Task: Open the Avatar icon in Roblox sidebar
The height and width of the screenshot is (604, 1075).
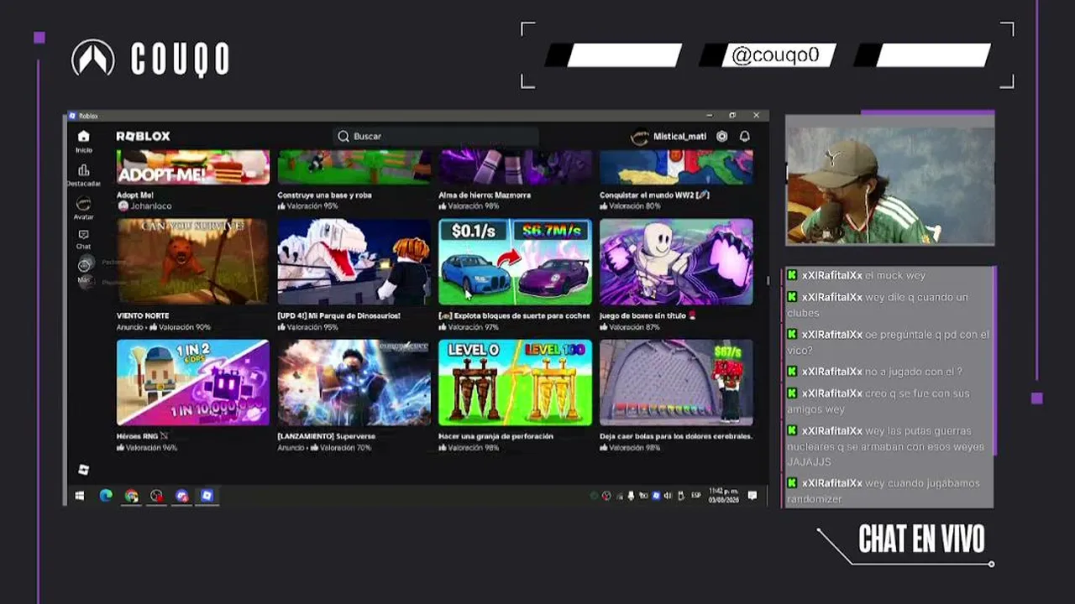Action: coord(83,204)
